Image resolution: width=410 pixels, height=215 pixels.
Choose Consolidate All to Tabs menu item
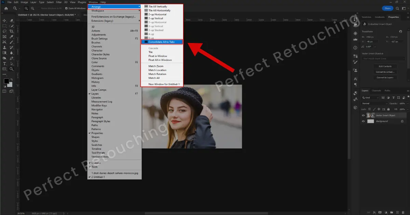point(162,42)
